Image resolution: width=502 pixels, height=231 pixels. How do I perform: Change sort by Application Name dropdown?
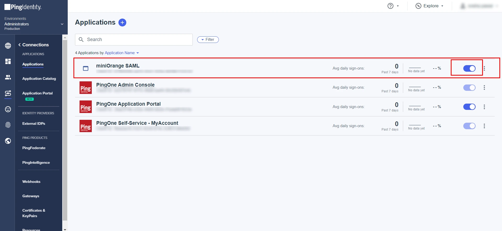122,53
